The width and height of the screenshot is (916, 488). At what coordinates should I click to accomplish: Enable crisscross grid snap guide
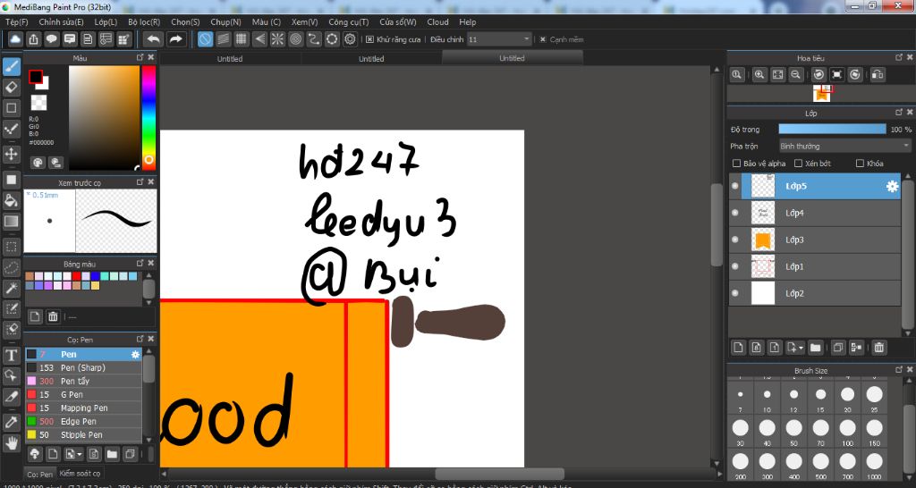[242, 39]
